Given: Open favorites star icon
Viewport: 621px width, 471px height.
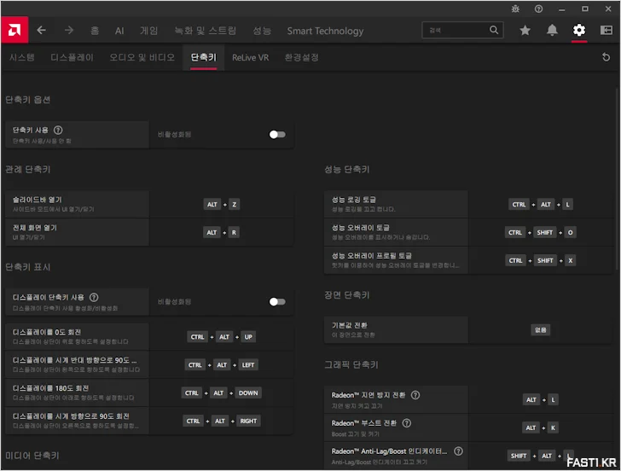Looking at the screenshot, I should click(x=525, y=30).
